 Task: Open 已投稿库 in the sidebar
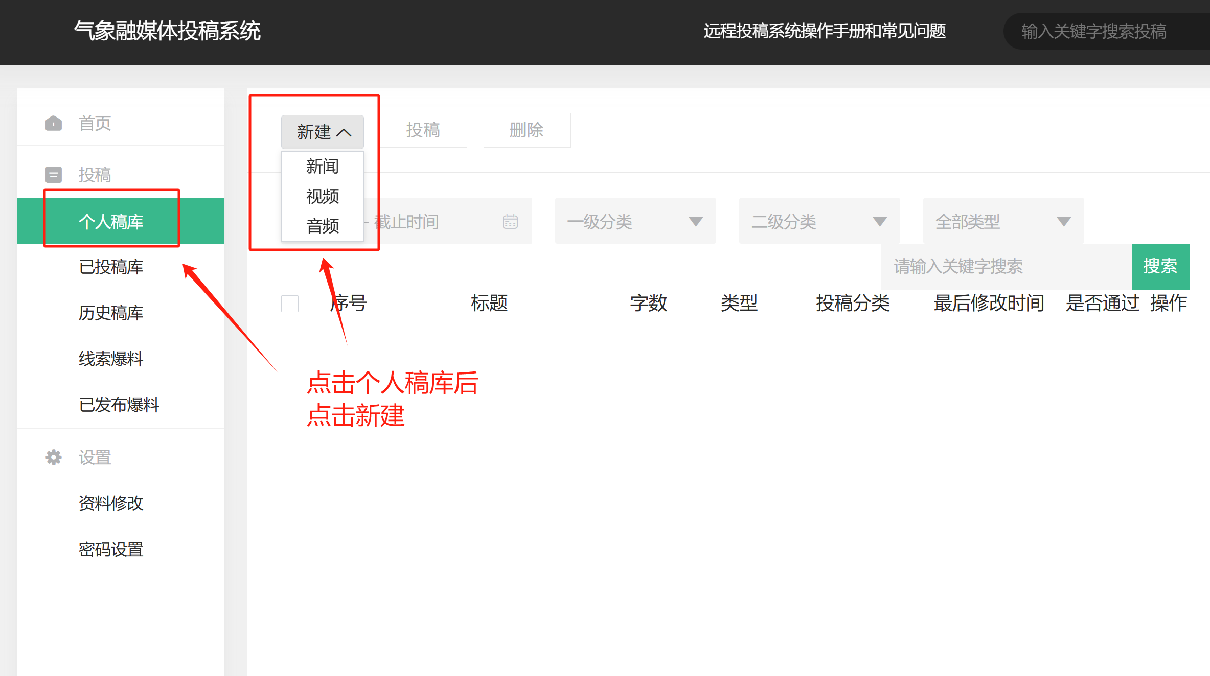[111, 267]
